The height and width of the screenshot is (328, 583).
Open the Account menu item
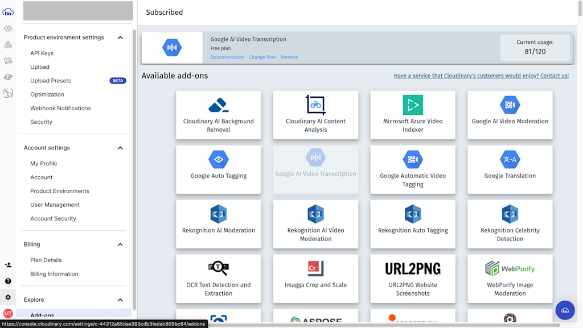[x=41, y=177]
